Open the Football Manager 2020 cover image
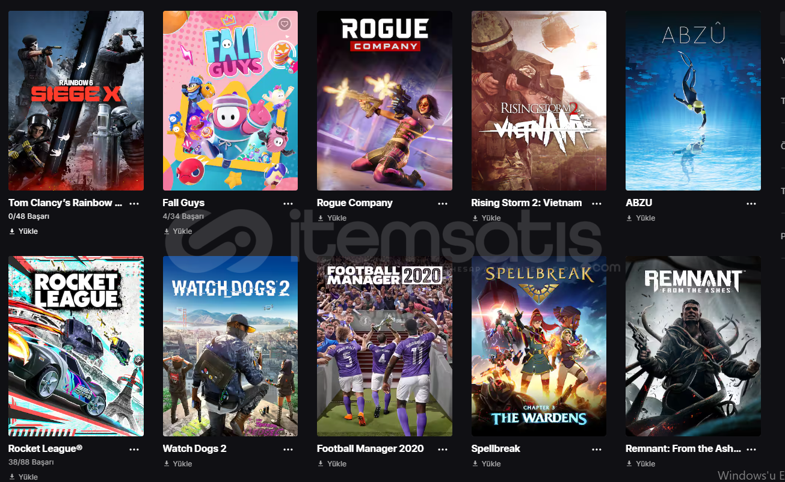 tap(384, 346)
